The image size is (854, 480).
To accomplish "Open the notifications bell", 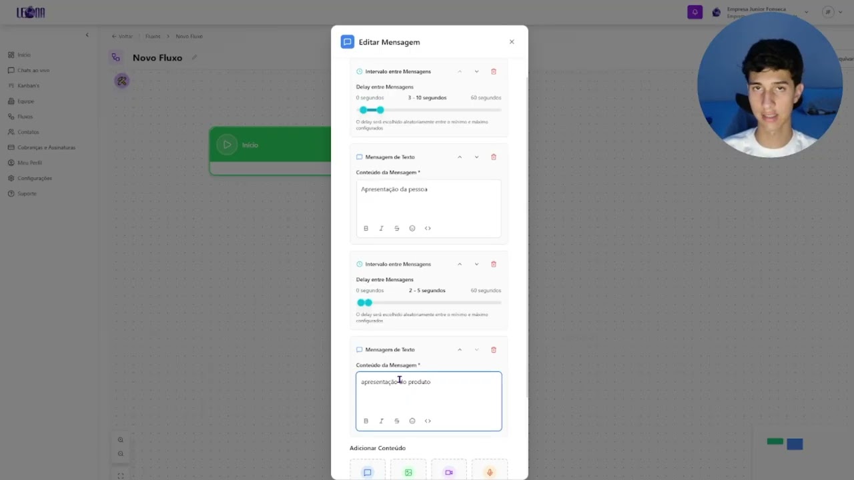I will tap(695, 12).
